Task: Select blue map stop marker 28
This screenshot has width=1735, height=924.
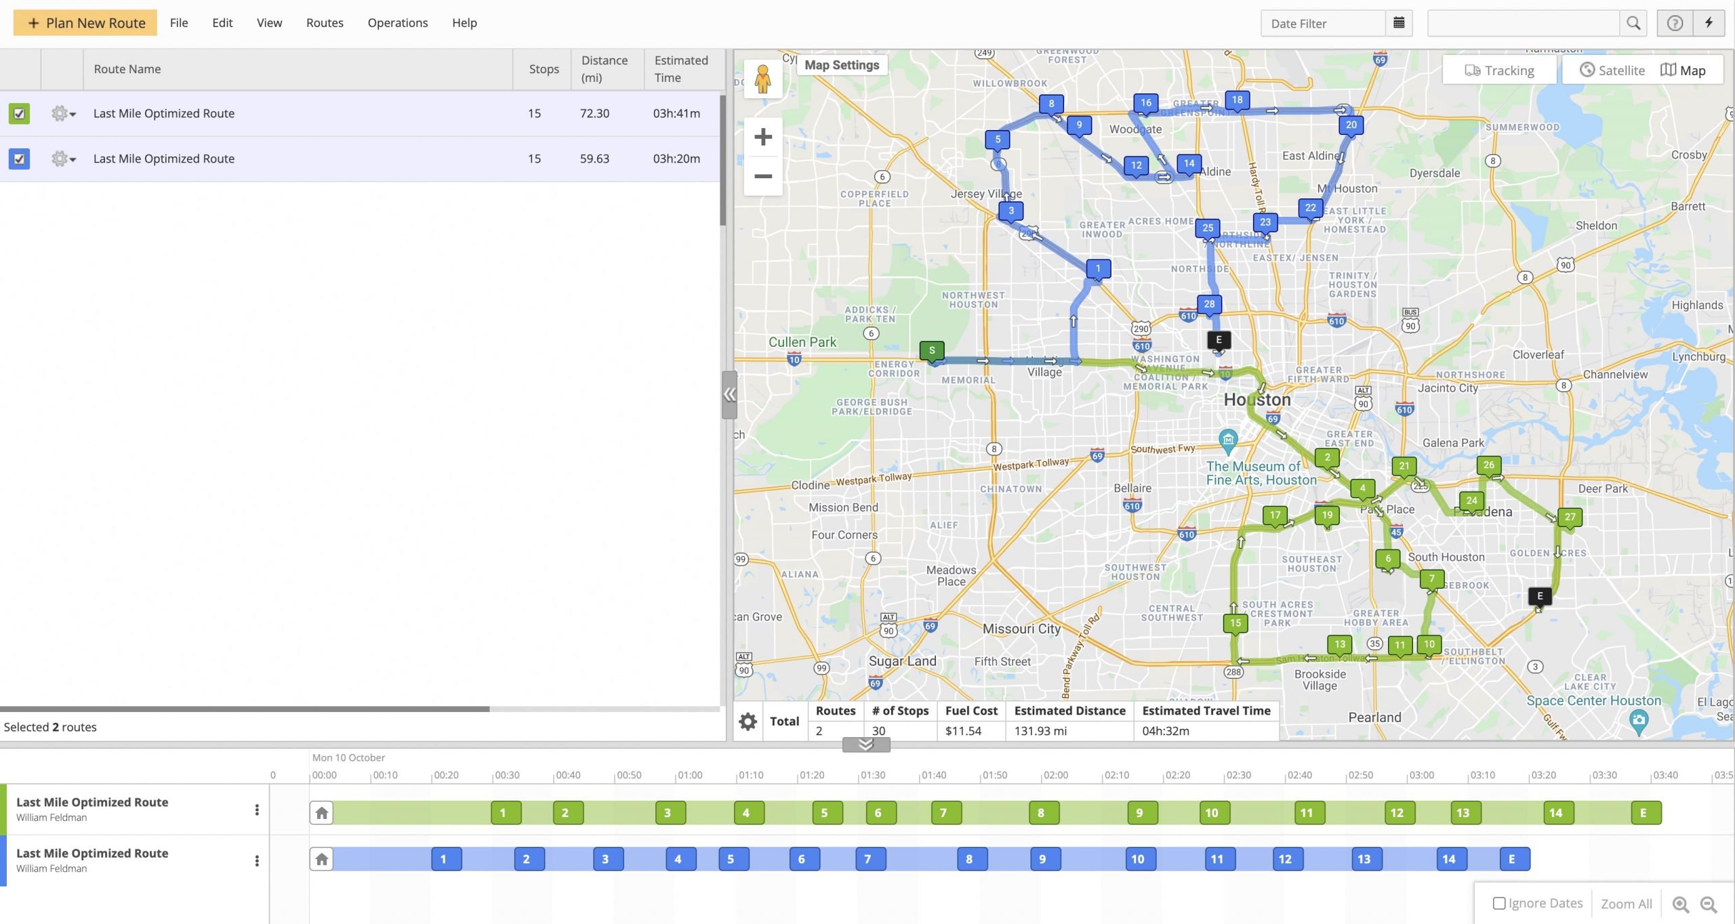Action: 1209,305
